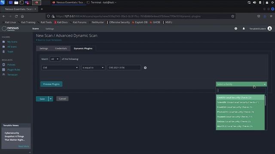Launch the terminal emulator icon in the Kali panel
This screenshot has width=275, height=154.
click(x=21, y=3)
